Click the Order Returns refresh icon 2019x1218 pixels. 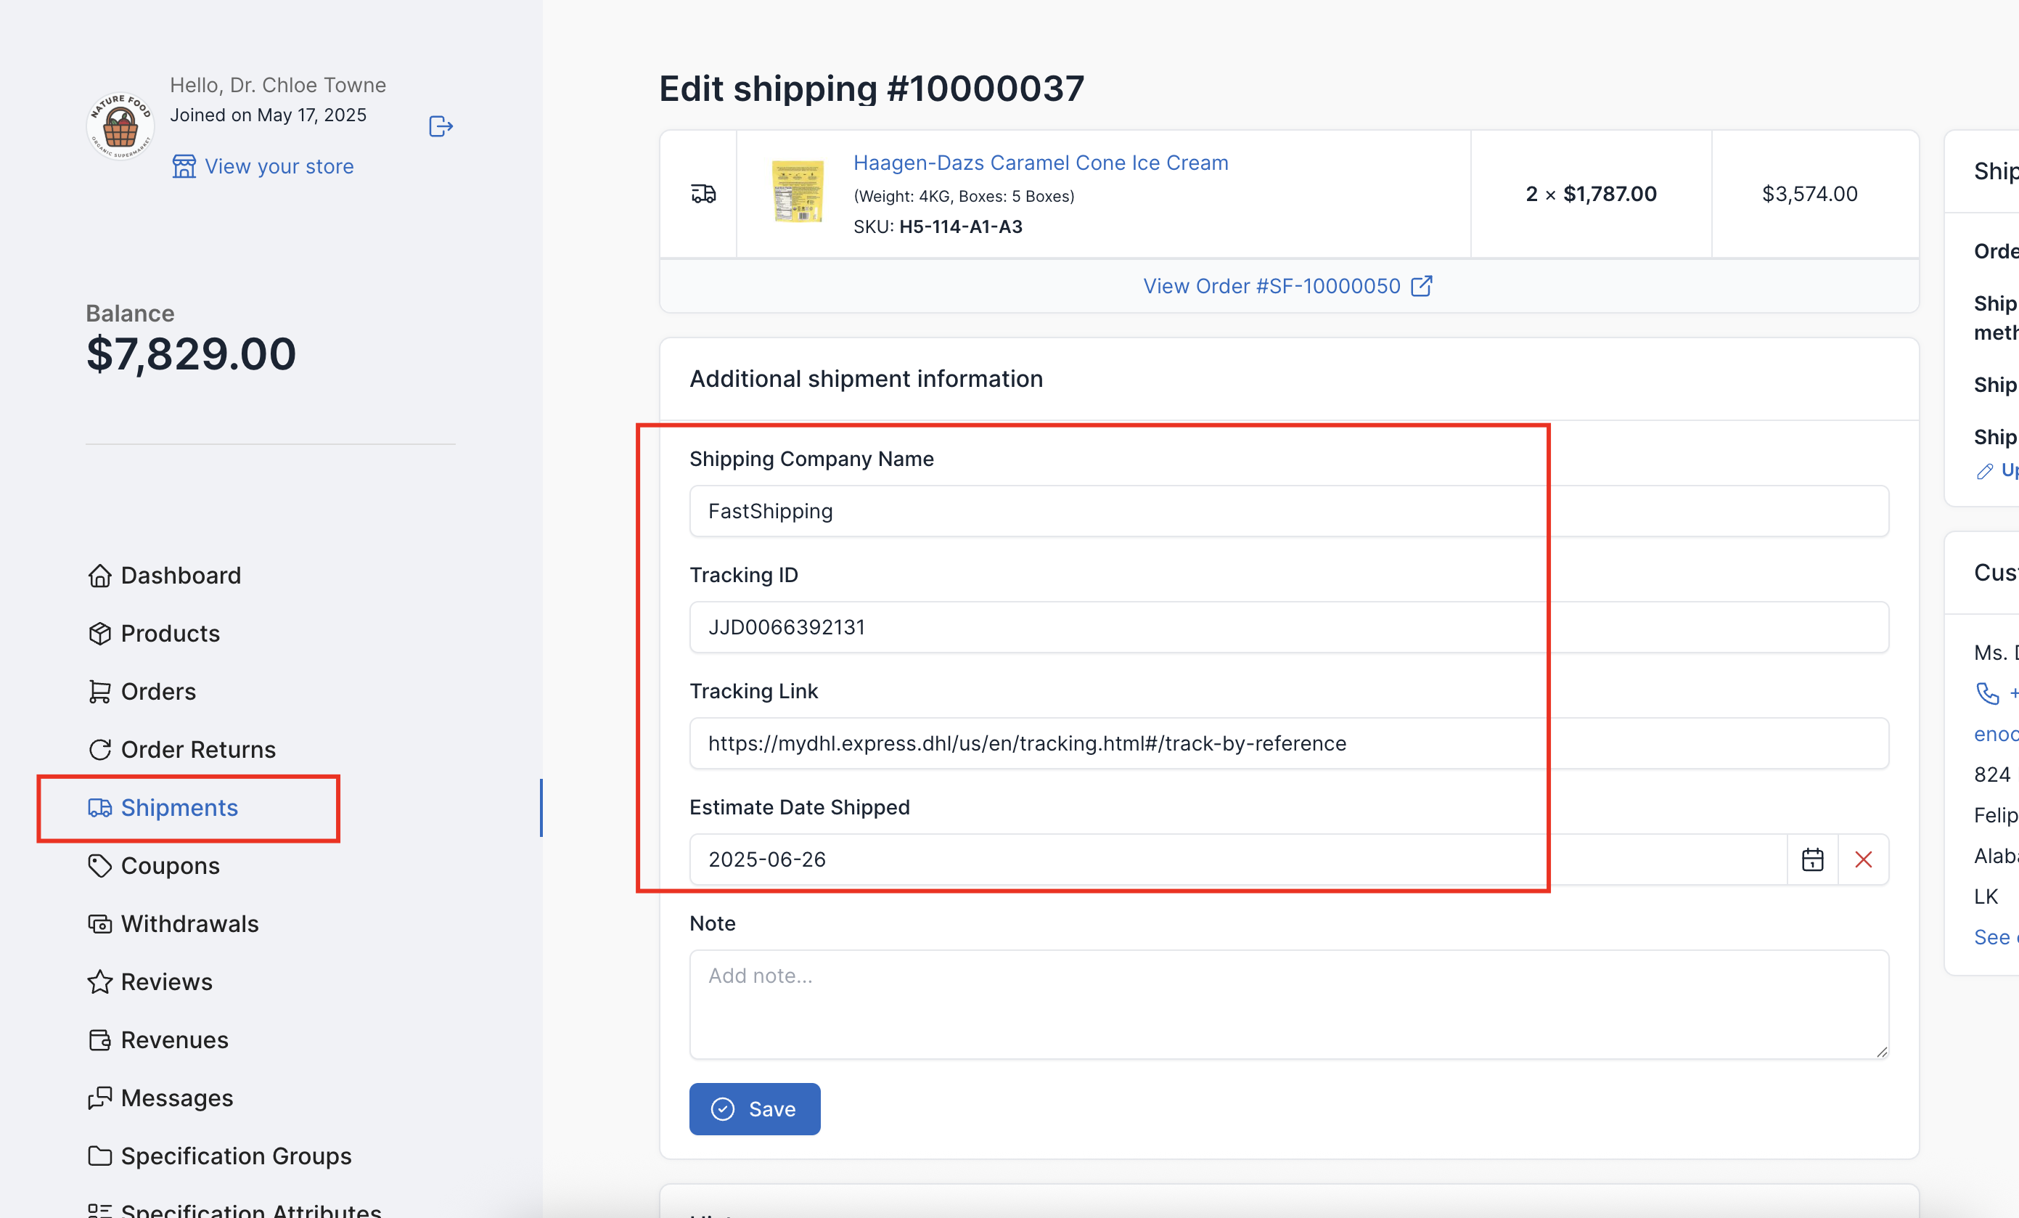pos(100,750)
